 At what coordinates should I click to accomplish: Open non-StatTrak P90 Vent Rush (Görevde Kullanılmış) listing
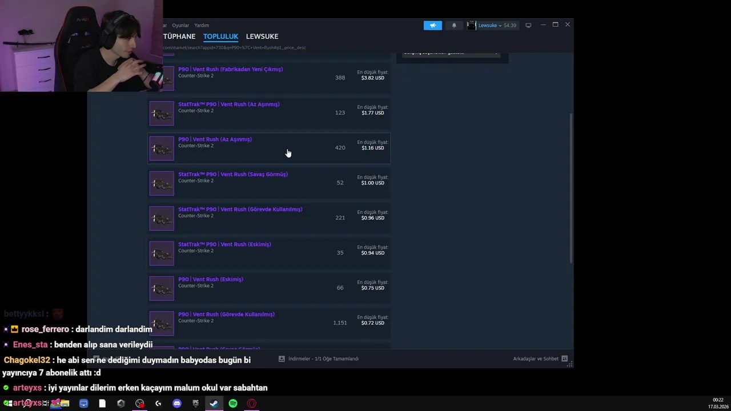[269, 323]
